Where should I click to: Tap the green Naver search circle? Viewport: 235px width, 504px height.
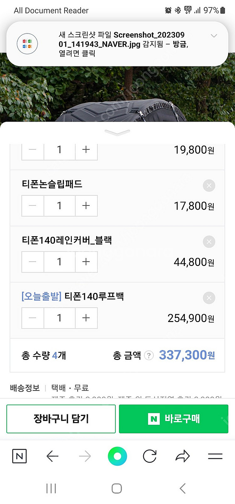click(x=117, y=456)
